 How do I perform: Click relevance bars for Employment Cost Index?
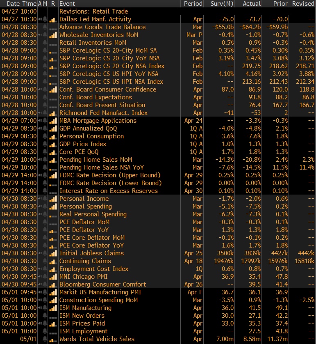click(x=53, y=269)
